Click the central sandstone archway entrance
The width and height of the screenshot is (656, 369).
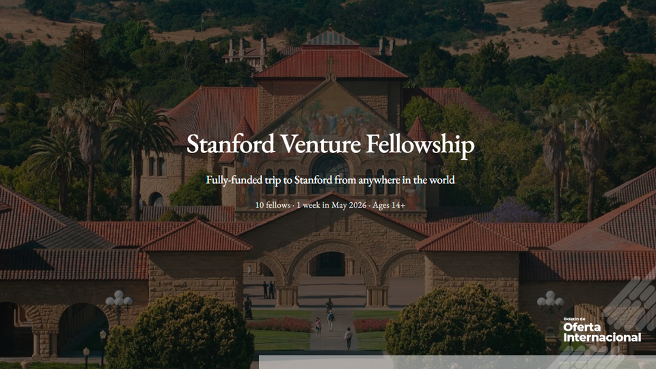pos(330,263)
